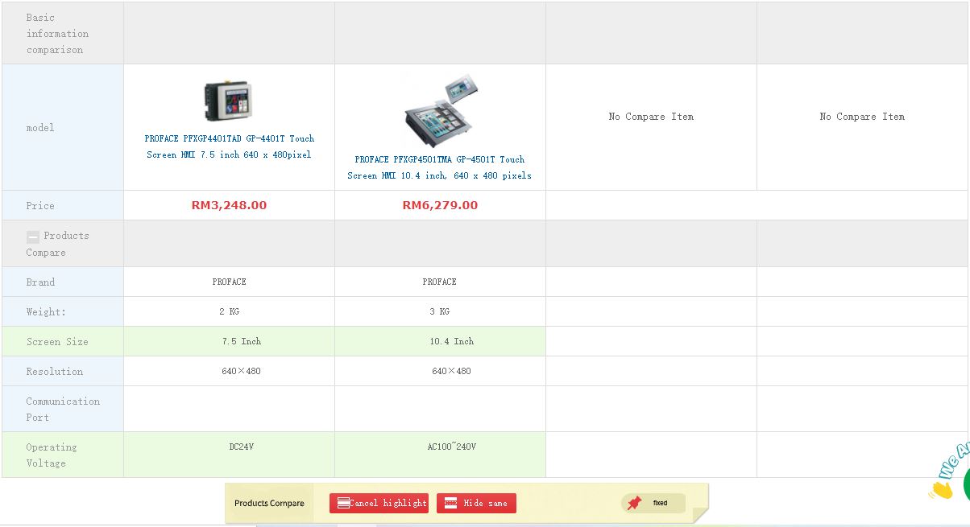Click the icon inside Cancel highlight button
The width and height of the screenshot is (970, 527).
(x=343, y=503)
